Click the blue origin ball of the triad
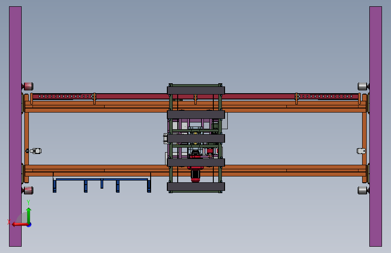Screen dimensions: 391x253 point(29,225)
